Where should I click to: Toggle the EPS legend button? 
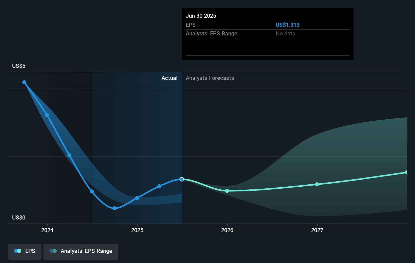click(25, 252)
